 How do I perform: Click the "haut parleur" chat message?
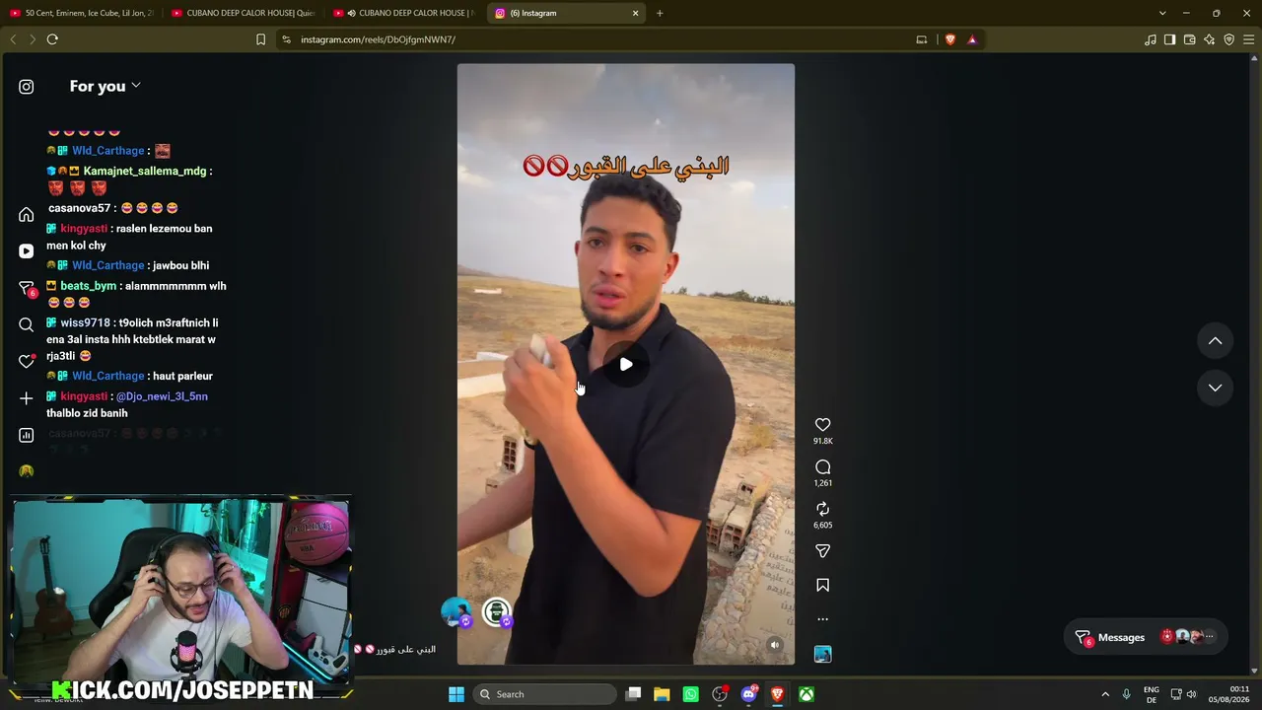click(182, 376)
